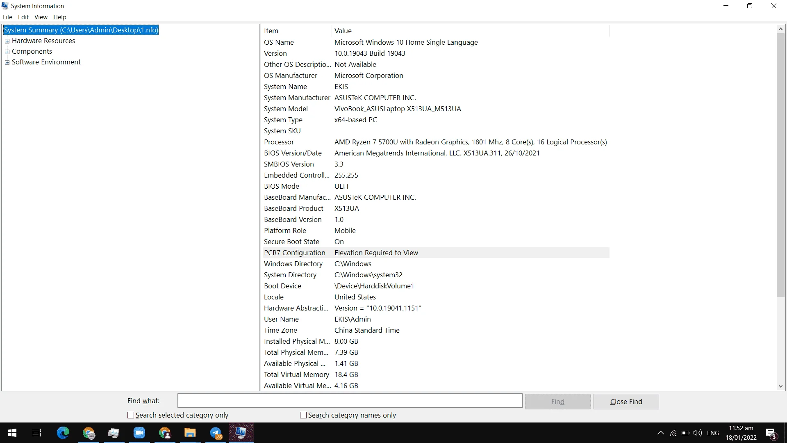Open the Chrome icon right beside Edge

89,433
